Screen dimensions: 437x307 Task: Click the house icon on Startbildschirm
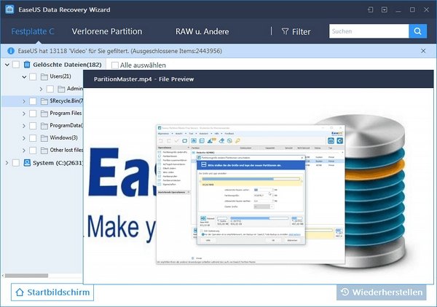click(x=20, y=292)
